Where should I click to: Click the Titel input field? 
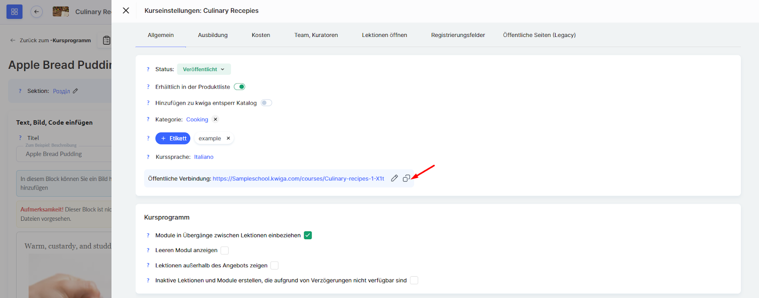(x=66, y=154)
